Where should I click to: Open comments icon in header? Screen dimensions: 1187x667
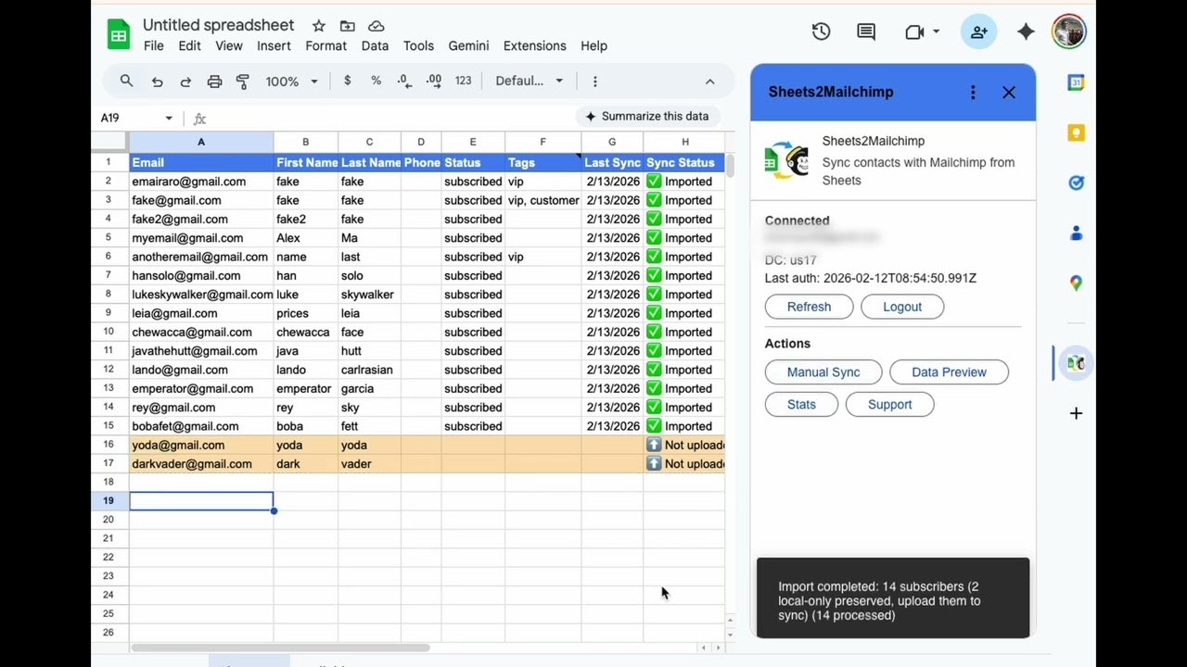pyautogui.click(x=866, y=31)
